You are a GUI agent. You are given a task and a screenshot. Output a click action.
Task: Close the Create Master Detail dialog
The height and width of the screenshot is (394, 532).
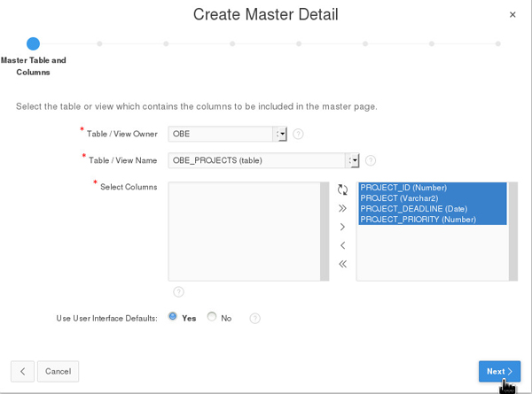512,15
